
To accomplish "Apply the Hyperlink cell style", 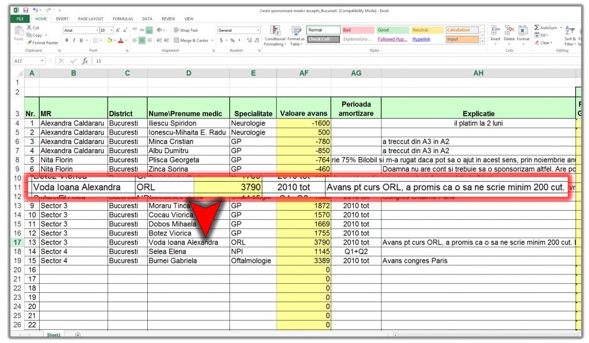I will point(421,39).
